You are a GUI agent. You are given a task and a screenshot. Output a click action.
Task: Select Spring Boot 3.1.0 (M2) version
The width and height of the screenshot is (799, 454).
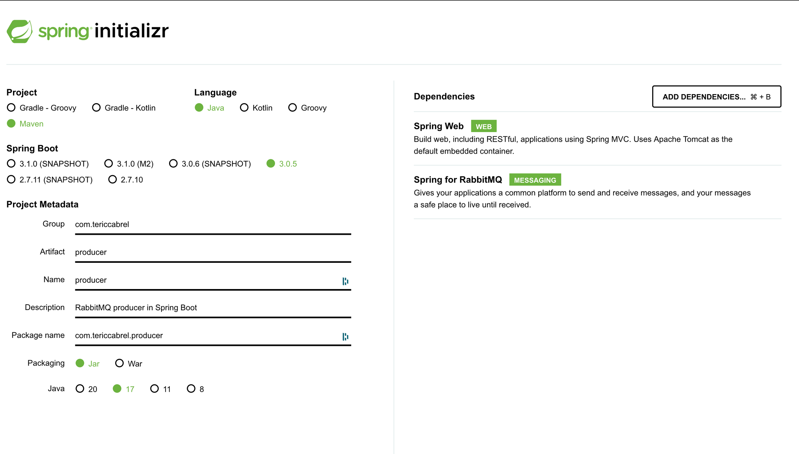[x=109, y=164]
